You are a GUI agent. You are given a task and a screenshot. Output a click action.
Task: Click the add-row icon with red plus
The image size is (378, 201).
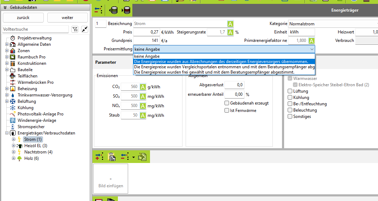click(99, 157)
